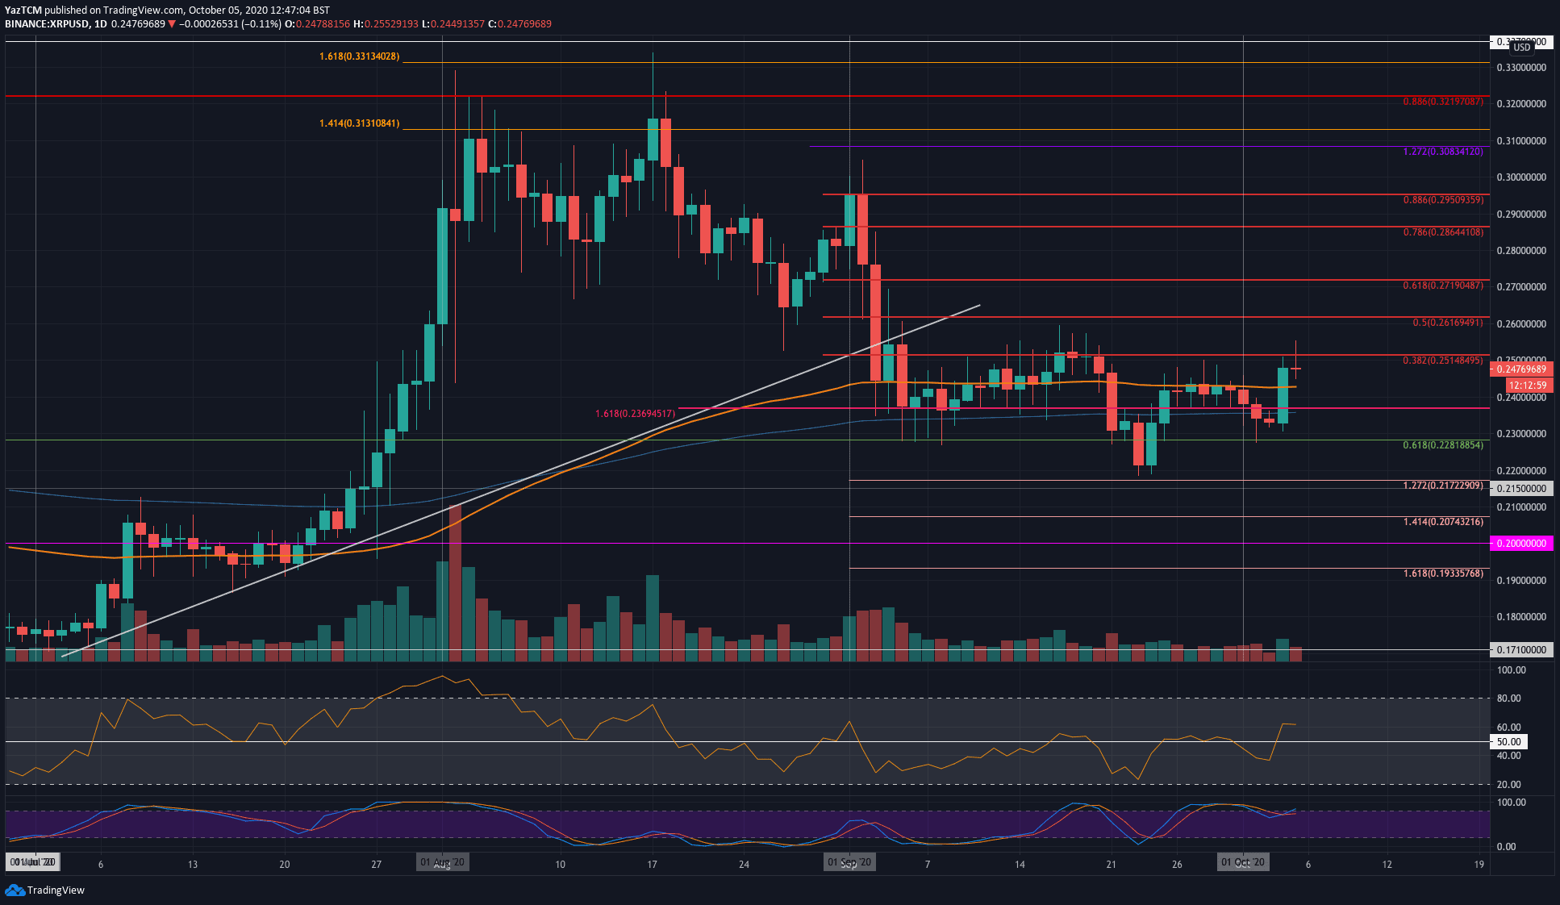1560x905 pixels.
Task: Click the date tick 14 on time axis
Action: click(x=1020, y=864)
